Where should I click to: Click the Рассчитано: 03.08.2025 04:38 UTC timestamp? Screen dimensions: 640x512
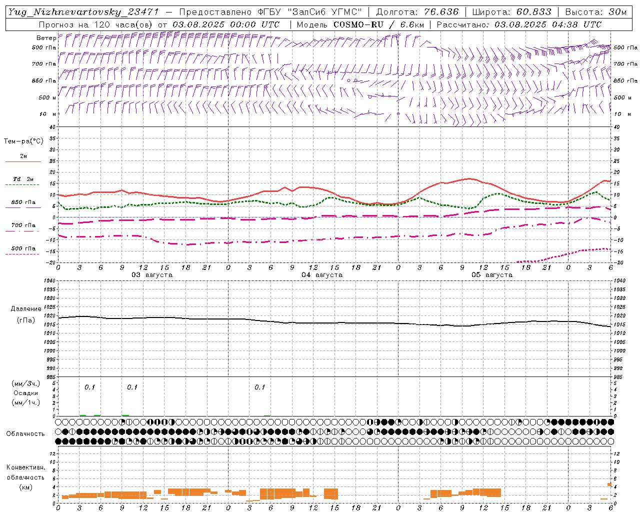[519, 24]
